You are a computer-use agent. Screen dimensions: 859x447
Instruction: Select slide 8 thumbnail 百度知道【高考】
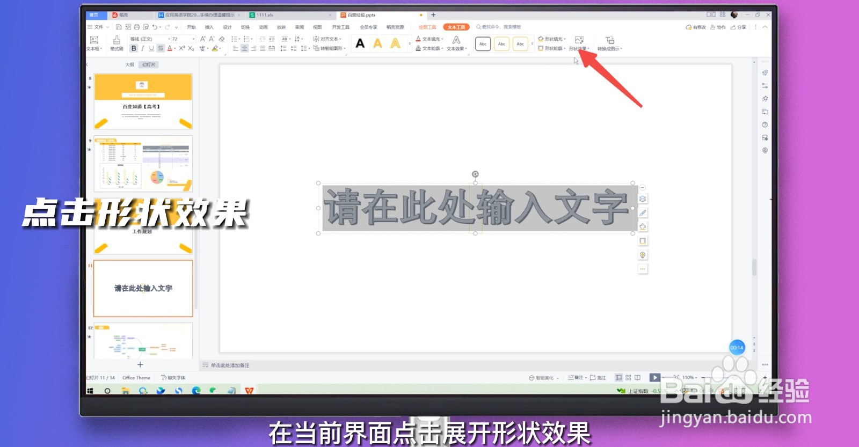tap(143, 101)
